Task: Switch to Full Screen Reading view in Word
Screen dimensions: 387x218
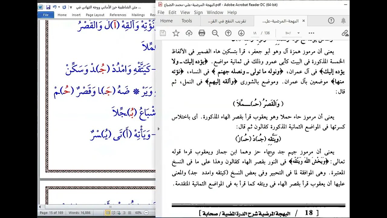Action: [x=113, y=213]
